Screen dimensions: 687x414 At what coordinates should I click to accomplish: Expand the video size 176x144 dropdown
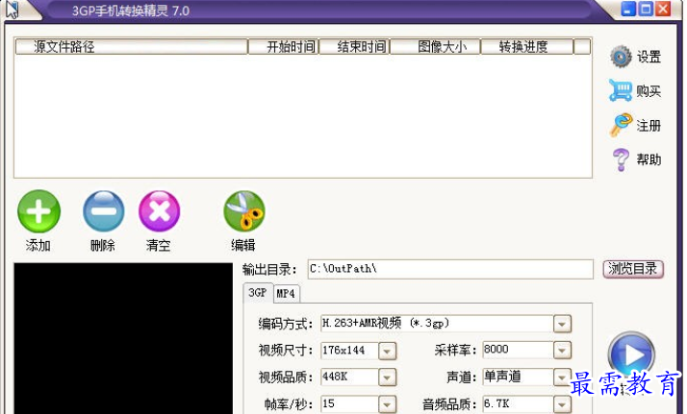pos(387,351)
